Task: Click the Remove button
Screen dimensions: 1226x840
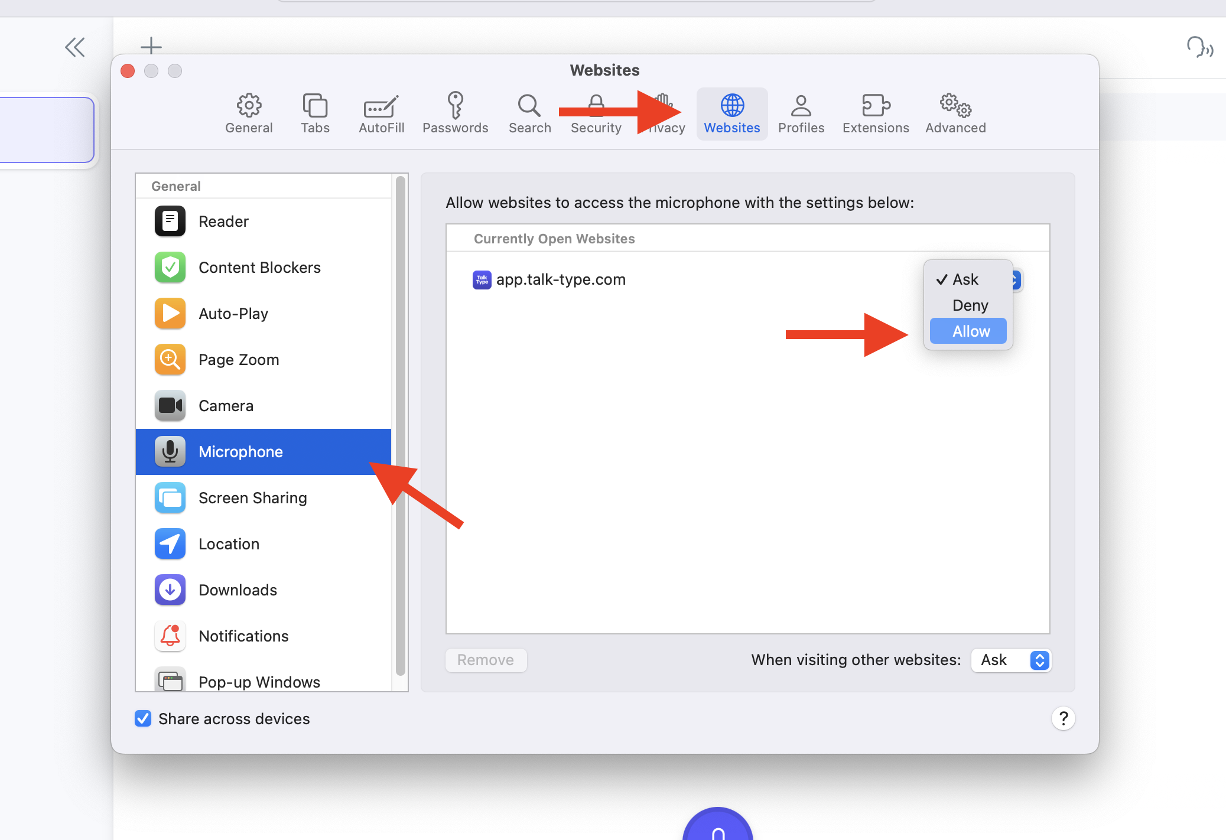Action: (x=486, y=660)
